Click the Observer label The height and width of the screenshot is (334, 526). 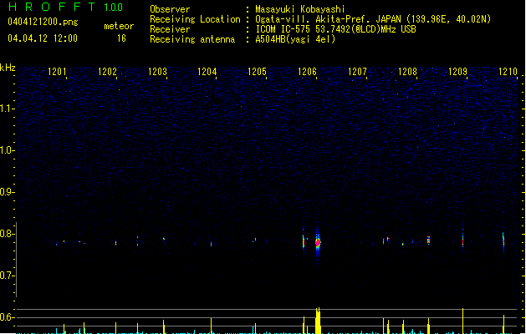(x=170, y=9)
